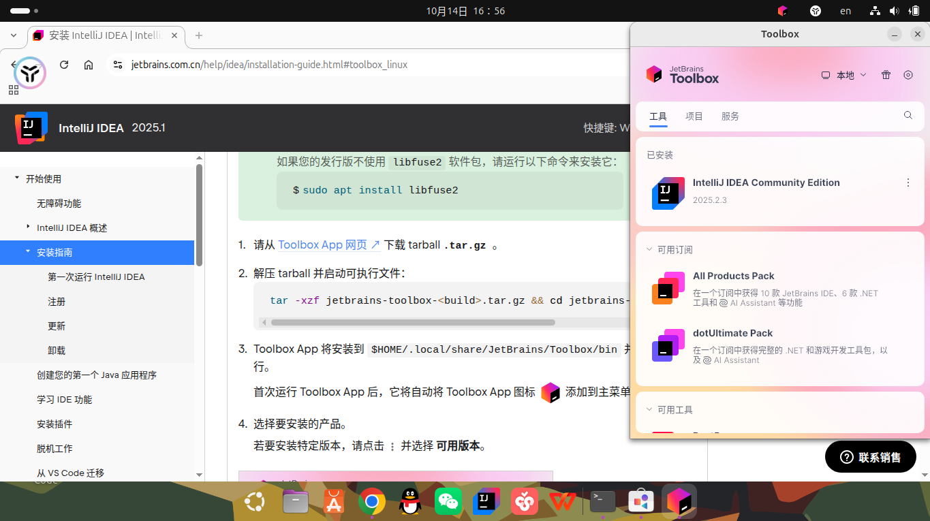View site information icon in address bar
Viewport: 930px width, 521px height.
click(118, 65)
